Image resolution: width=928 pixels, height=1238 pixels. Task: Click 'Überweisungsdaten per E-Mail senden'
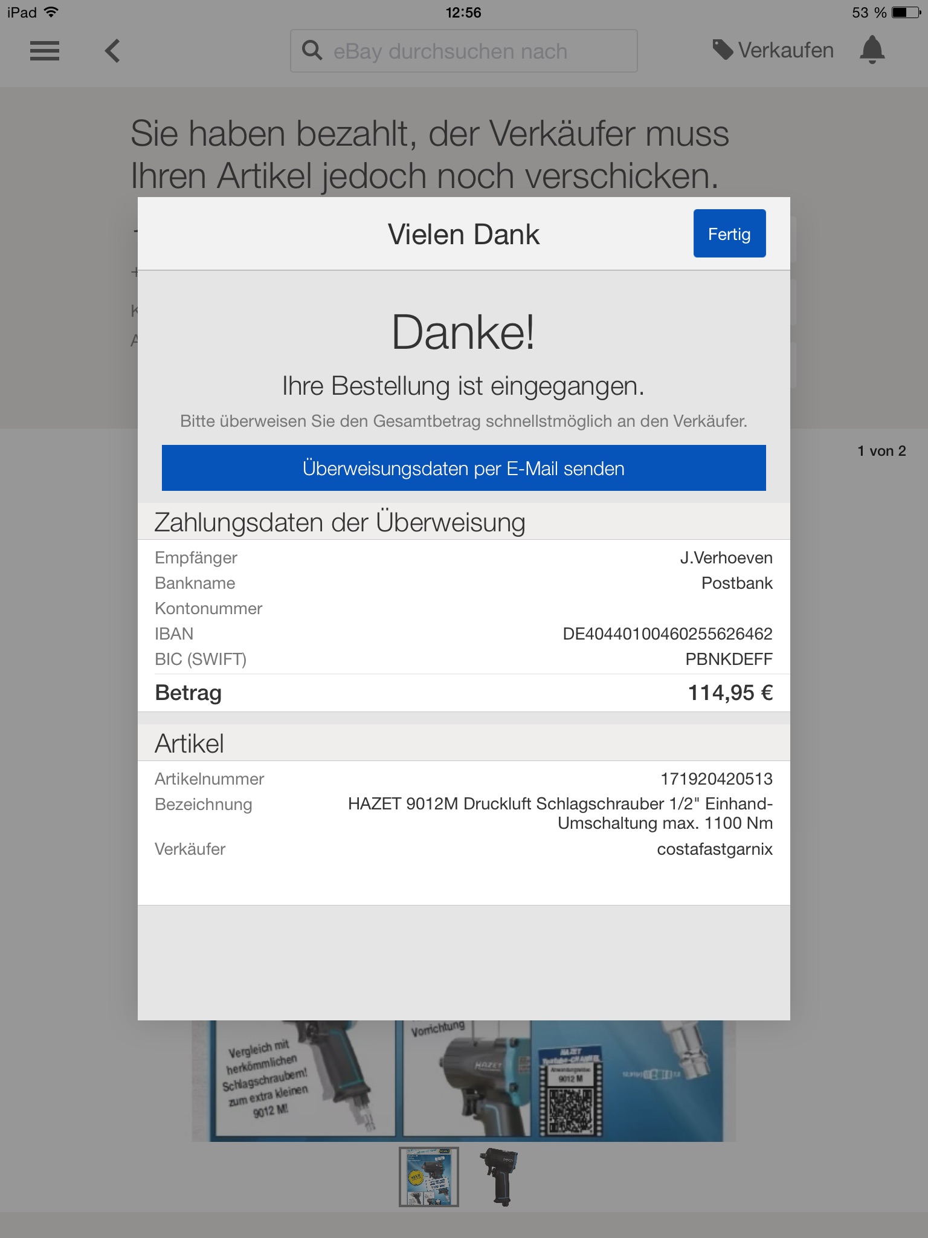point(463,468)
